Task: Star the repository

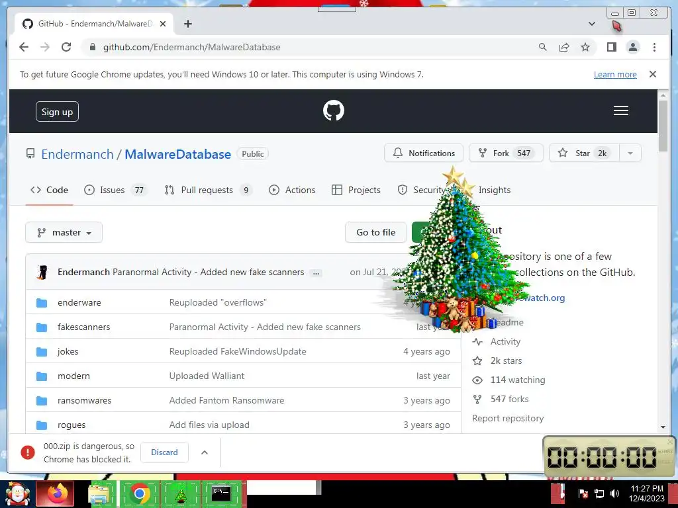Action: point(584,153)
